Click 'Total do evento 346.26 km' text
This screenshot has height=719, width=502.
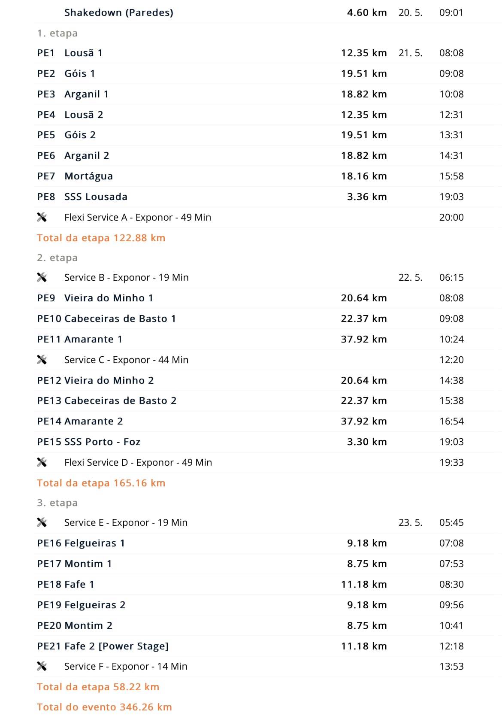pos(104,707)
